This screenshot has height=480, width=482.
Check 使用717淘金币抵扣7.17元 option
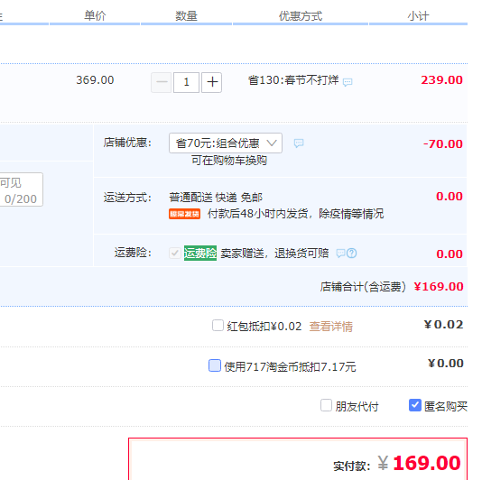click(215, 365)
